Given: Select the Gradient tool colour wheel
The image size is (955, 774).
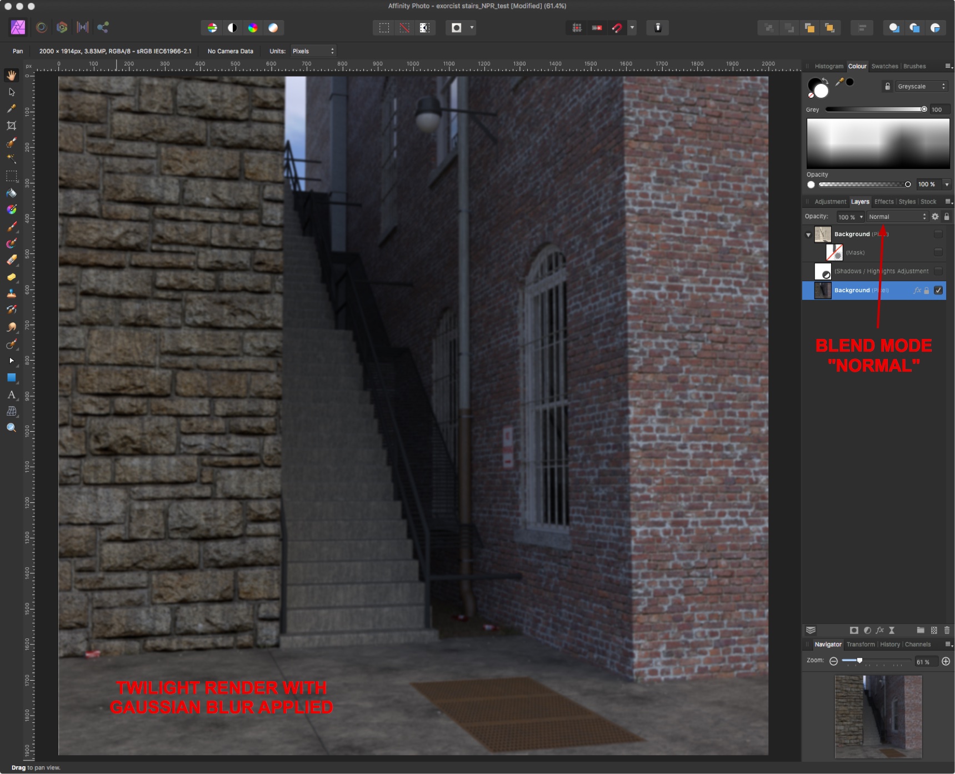Looking at the screenshot, I should (11, 209).
